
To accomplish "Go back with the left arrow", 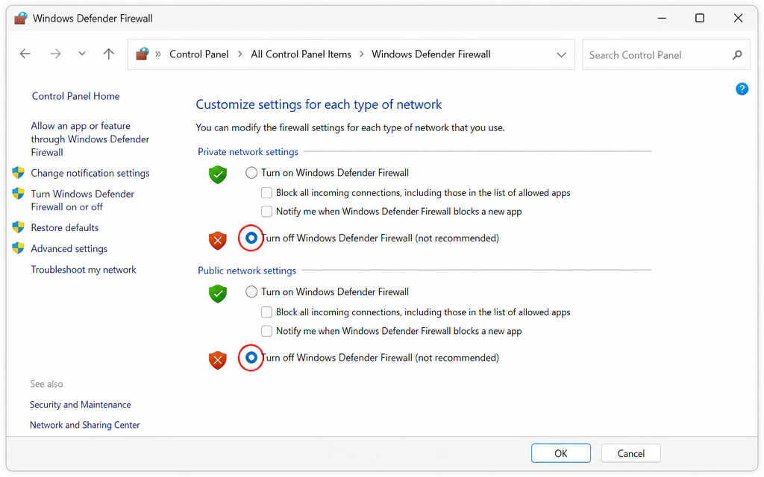I will click(x=25, y=54).
